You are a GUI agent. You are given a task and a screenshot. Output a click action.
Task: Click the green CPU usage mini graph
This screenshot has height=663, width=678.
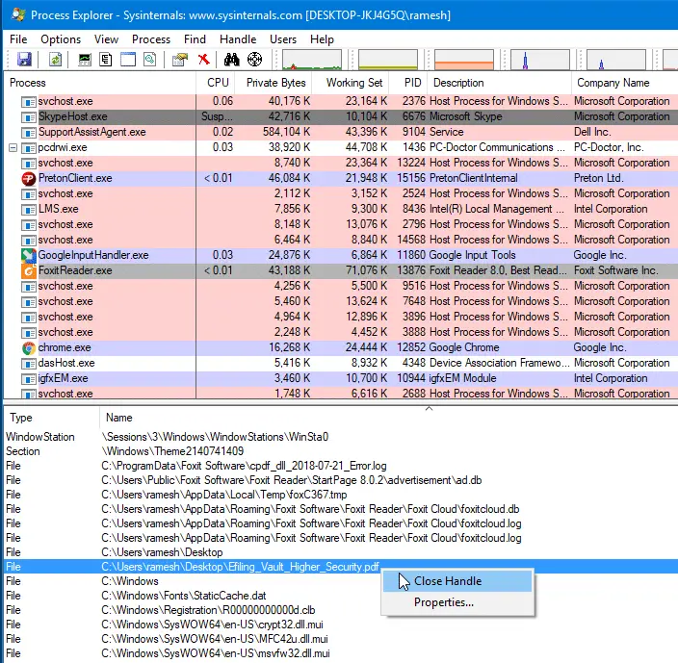click(312, 59)
